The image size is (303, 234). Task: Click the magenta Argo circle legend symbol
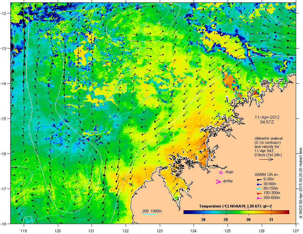(x=221, y=172)
